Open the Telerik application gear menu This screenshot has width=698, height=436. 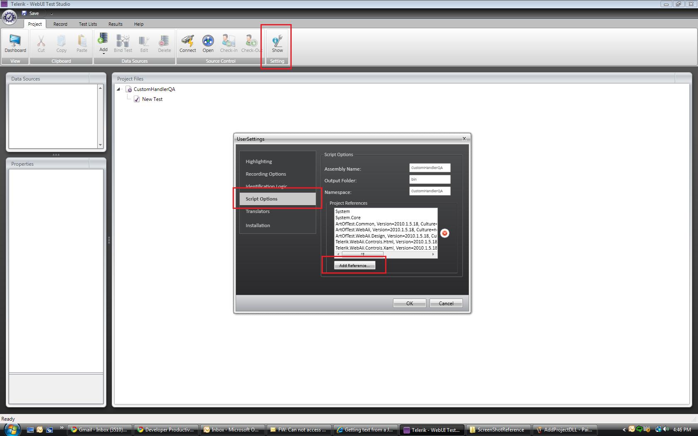pyautogui.click(x=9, y=17)
